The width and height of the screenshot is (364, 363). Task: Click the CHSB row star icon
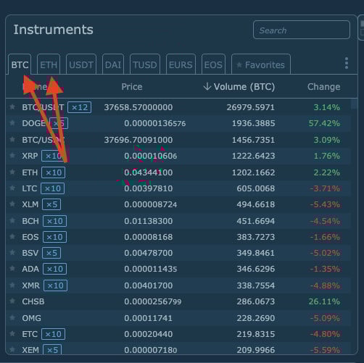tap(12, 301)
